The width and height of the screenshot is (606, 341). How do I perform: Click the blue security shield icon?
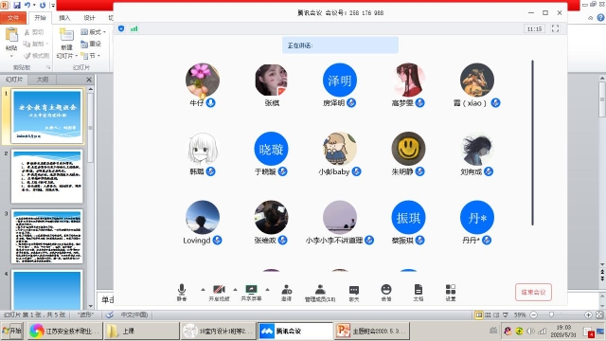121,28
